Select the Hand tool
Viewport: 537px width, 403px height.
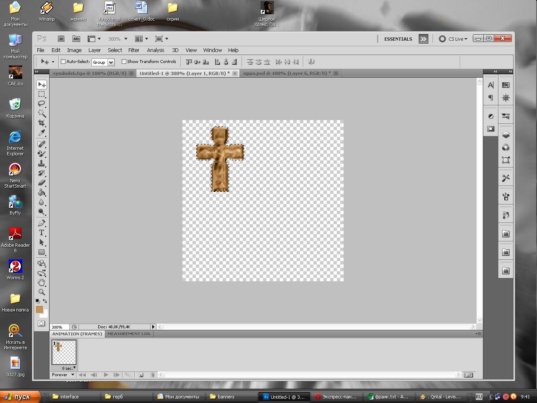point(42,283)
